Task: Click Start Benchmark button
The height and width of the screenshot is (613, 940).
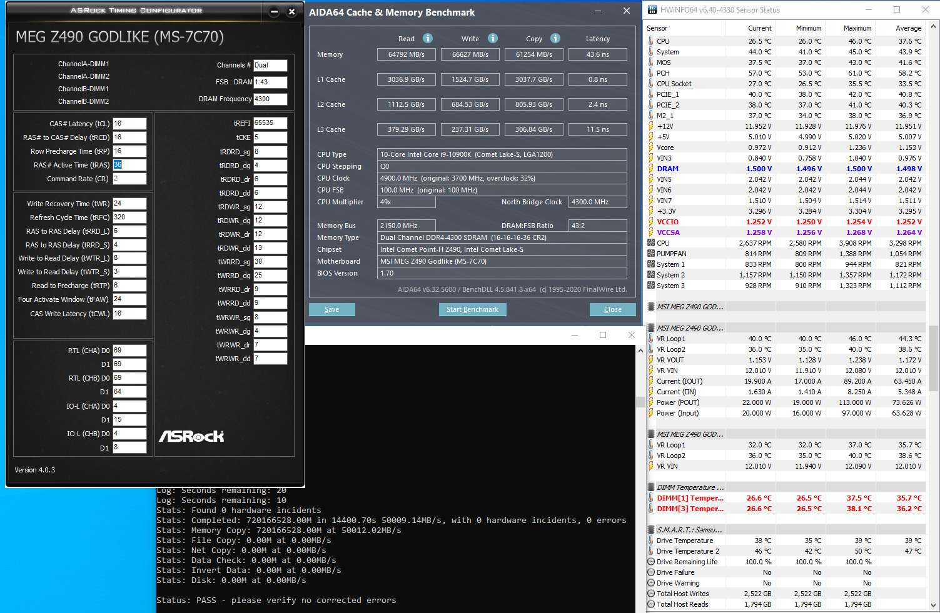Action: [x=472, y=309]
